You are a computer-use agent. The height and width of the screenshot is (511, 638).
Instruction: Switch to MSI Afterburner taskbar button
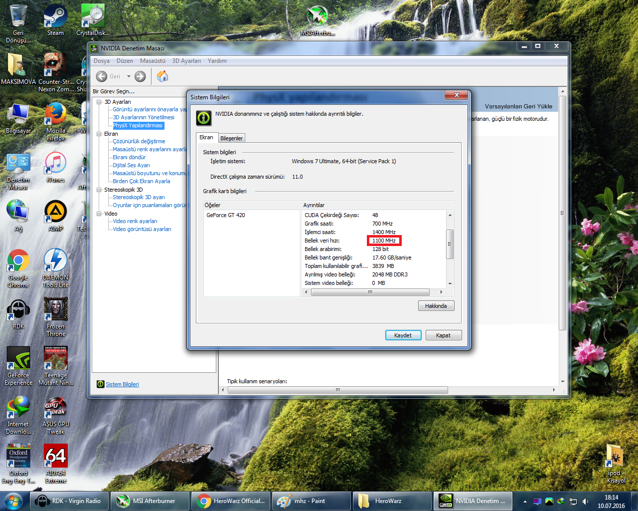150,501
